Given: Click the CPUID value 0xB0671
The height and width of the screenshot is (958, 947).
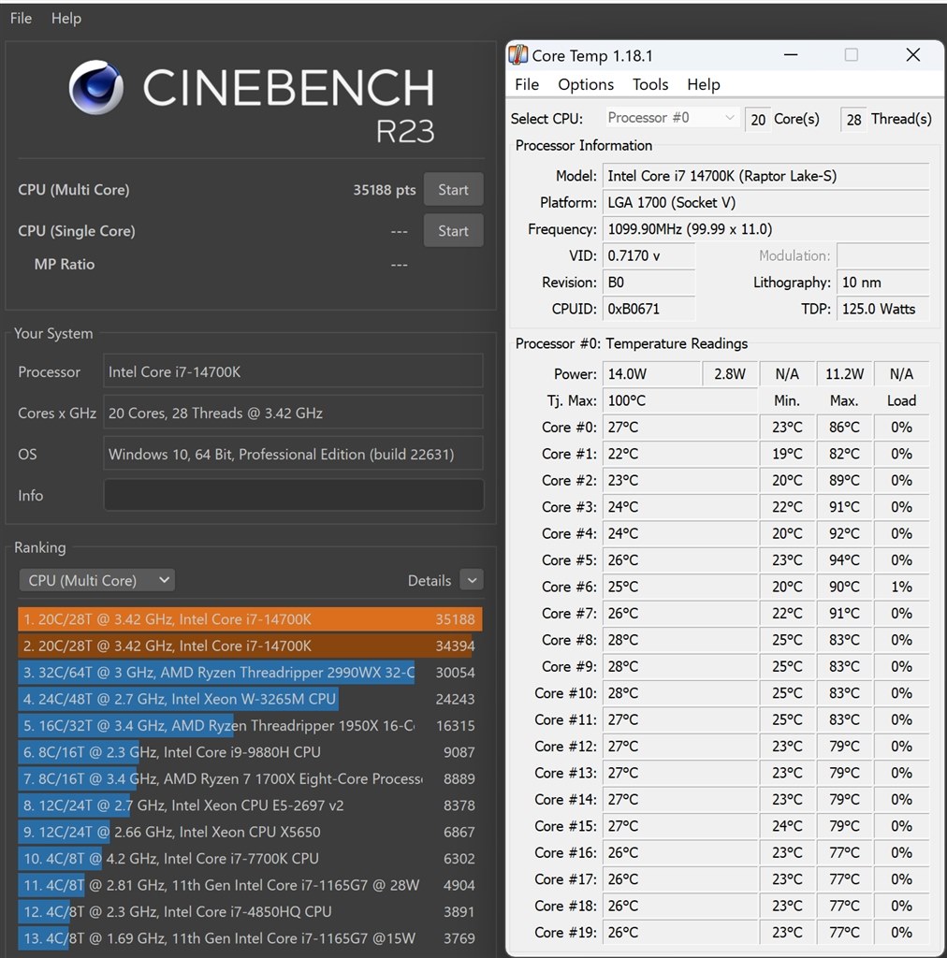Looking at the screenshot, I should coord(648,309).
